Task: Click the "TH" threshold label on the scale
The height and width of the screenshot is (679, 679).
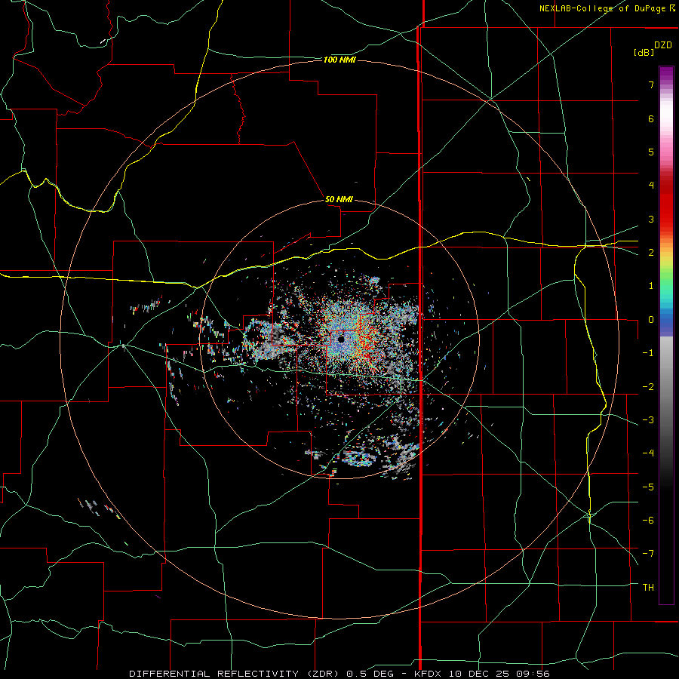Action: 648,588
